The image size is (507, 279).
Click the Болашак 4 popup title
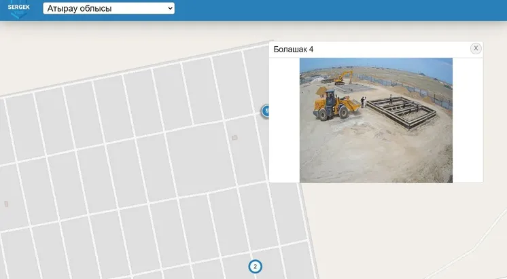click(x=294, y=50)
